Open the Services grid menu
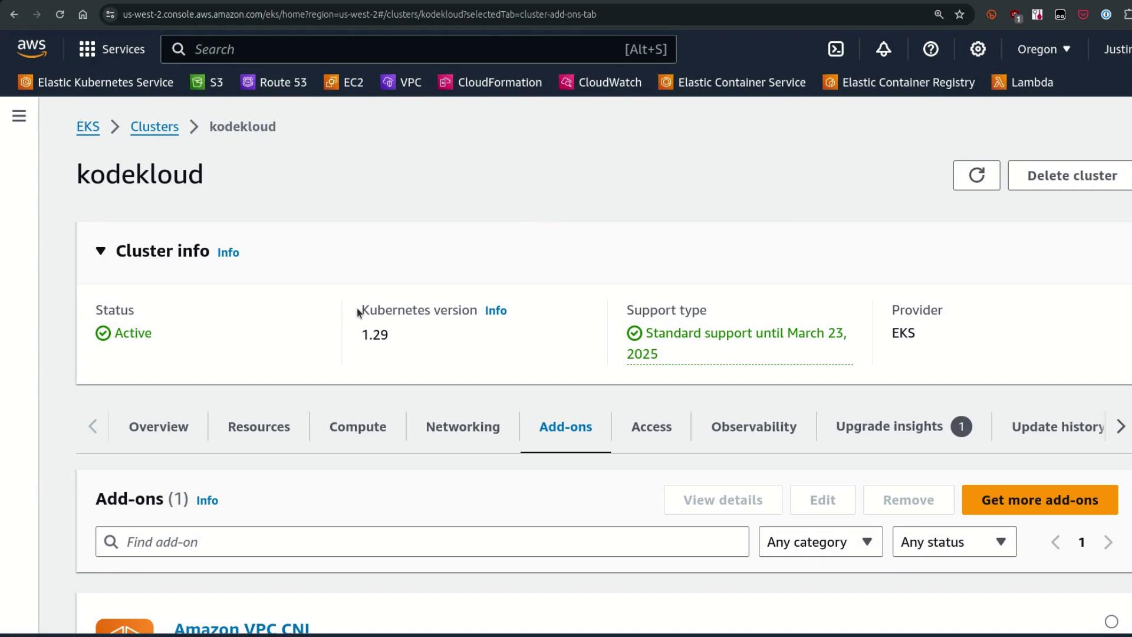Screen dimensions: 1132x637 [x=112, y=49]
